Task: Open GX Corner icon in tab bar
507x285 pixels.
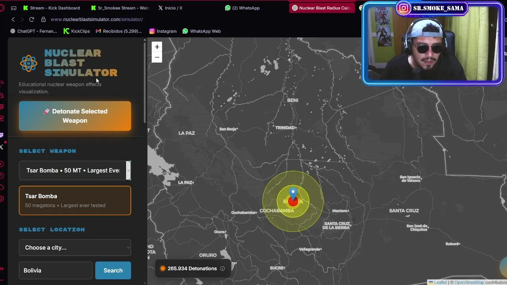Action: [13, 8]
